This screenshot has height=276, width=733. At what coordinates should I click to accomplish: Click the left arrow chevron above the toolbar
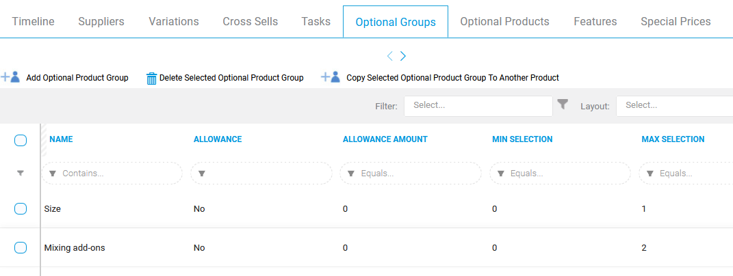[x=390, y=56]
